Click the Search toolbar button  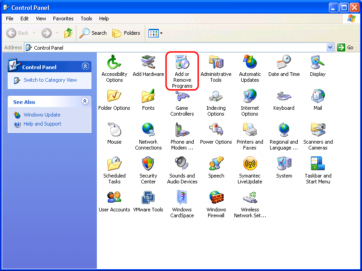[x=93, y=33]
